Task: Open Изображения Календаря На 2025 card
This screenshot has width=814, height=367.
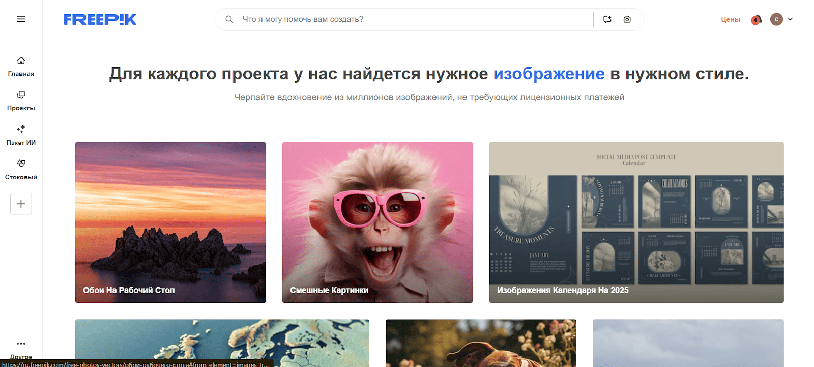Action: click(x=636, y=222)
